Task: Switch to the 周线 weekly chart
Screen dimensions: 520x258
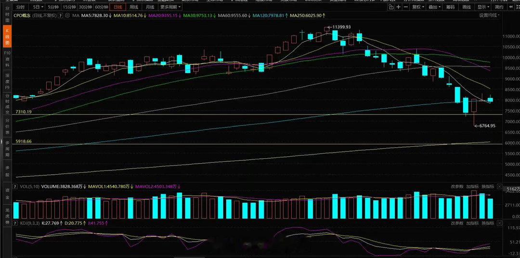Action: pyautogui.click(x=134, y=7)
